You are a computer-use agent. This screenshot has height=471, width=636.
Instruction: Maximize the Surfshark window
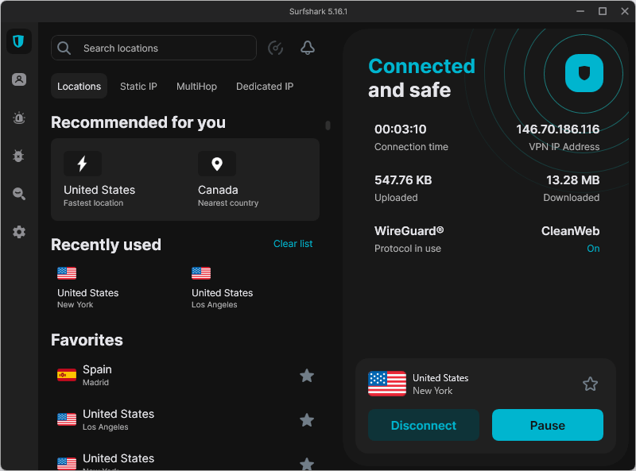tap(603, 11)
